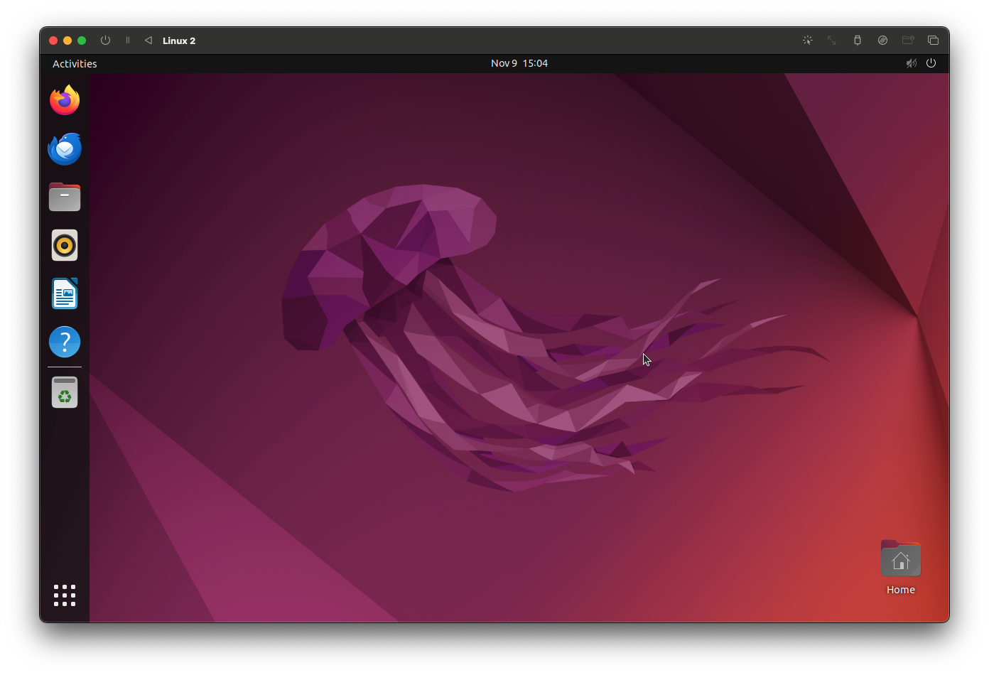Open the Help application icon
The image size is (989, 675).
tap(65, 342)
